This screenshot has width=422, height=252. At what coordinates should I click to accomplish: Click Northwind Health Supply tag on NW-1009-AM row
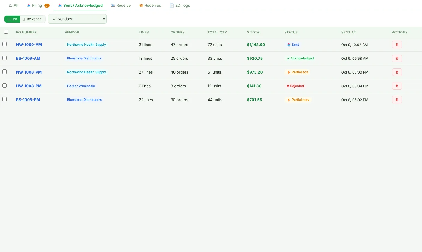[86, 45]
